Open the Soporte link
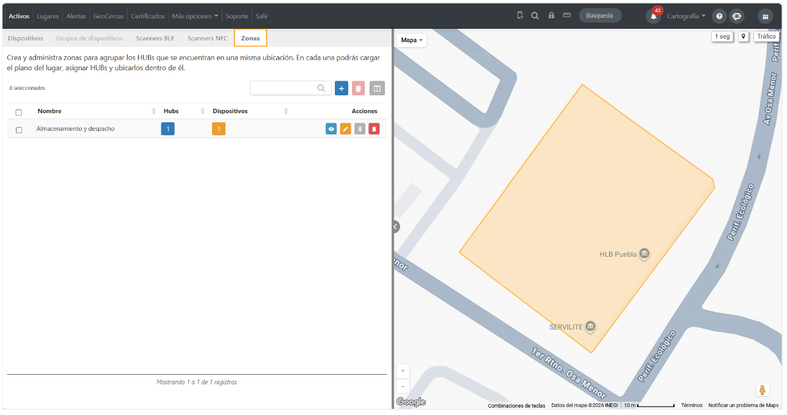The image size is (787, 415). click(237, 16)
